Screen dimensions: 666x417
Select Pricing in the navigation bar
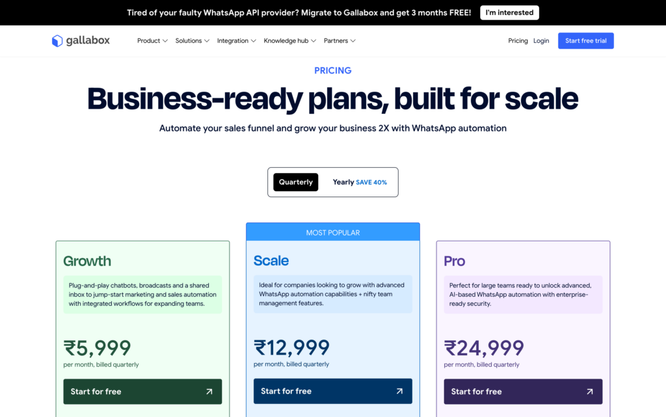pos(518,40)
